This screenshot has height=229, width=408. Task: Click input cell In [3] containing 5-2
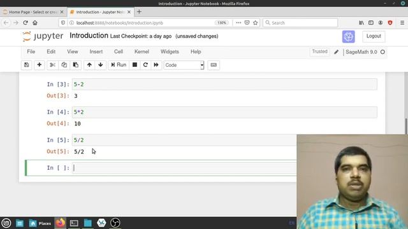(x=224, y=85)
